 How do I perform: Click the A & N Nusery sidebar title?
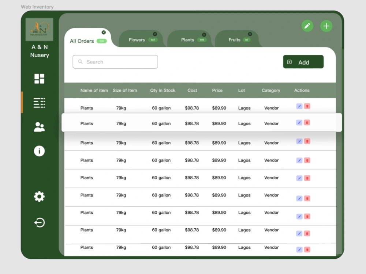click(x=40, y=51)
